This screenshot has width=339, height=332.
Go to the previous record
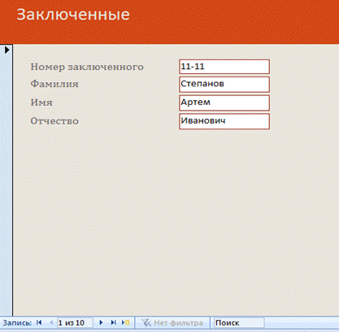(51, 322)
